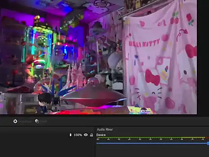Click the 100% value in the source row
209x157 pixels.
[x=78, y=135]
